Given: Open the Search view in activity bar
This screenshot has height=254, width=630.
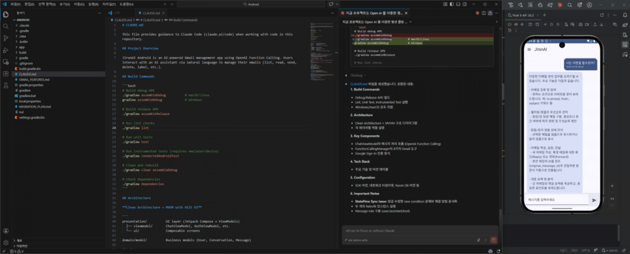Looking at the screenshot, I should coord(6,25).
